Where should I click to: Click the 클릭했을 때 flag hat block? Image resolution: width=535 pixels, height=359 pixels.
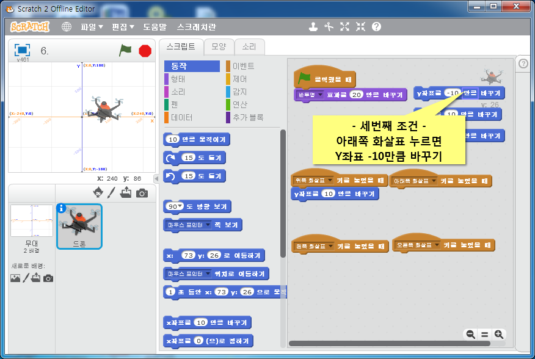coord(324,78)
